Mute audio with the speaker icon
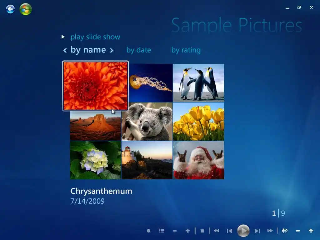The image size is (320, 240). pyautogui.click(x=285, y=231)
